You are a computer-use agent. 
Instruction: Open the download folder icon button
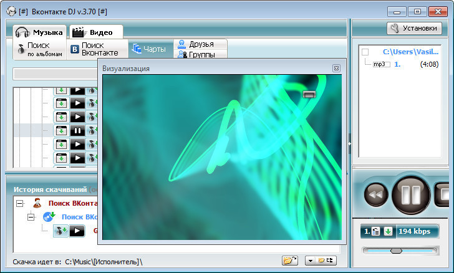tap(290, 261)
